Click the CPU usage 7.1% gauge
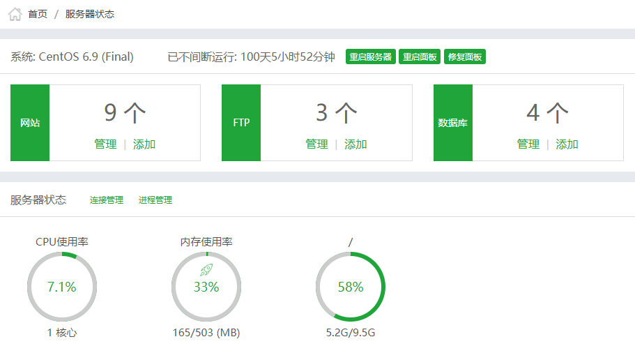Screen dimensions: 635x353 pyautogui.click(x=62, y=287)
